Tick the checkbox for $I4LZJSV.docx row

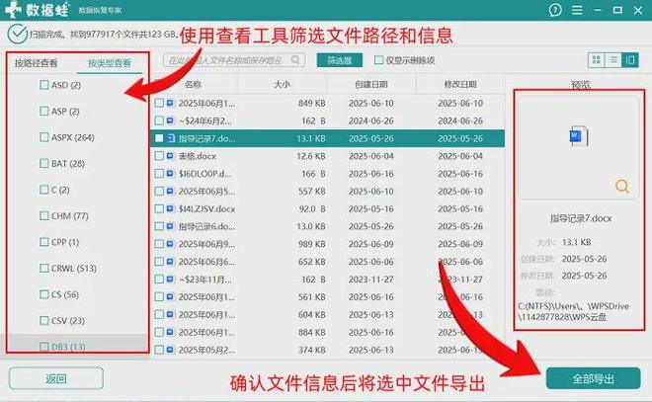click(159, 208)
